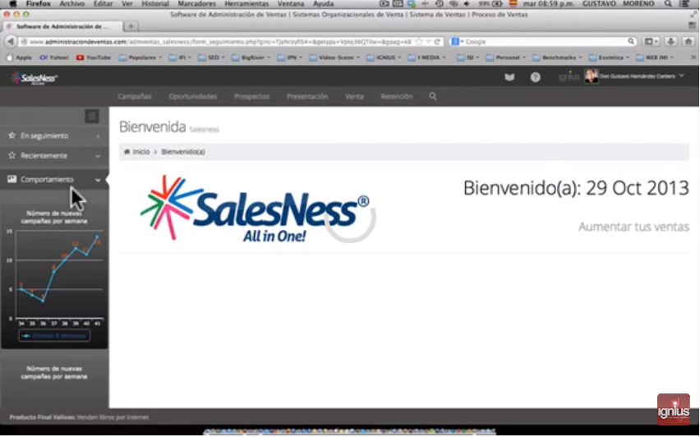The width and height of the screenshot is (700, 437).
Task: Click the address bar URL field
Action: pyautogui.click(x=220, y=42)
